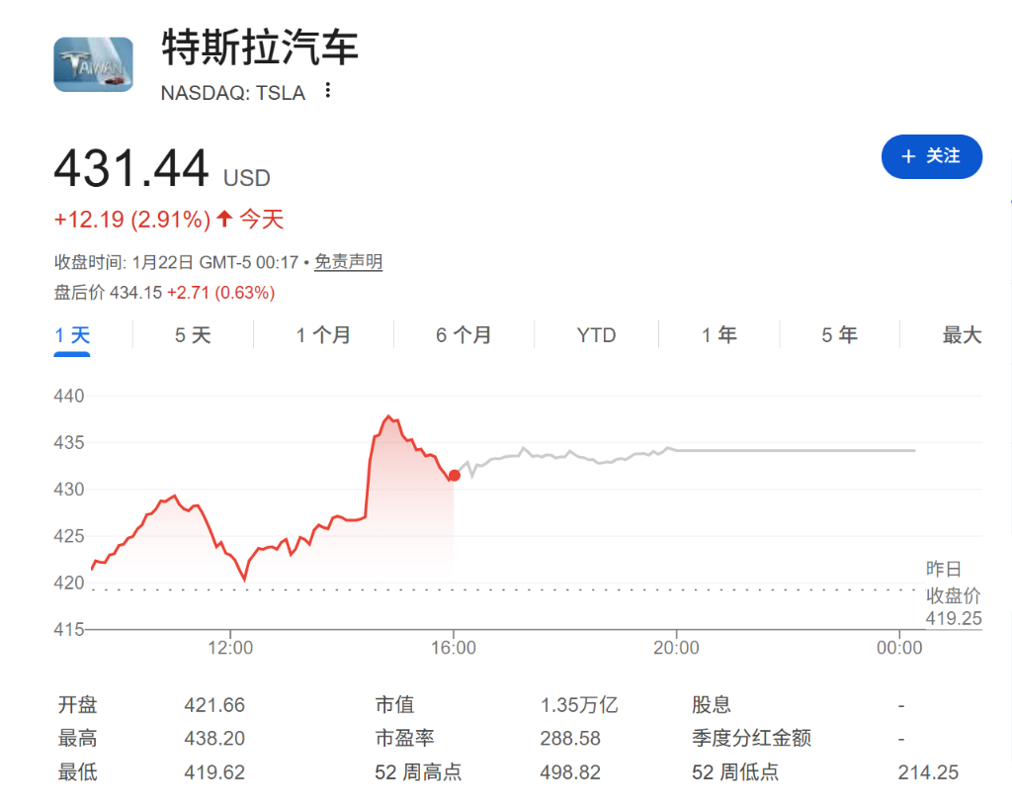Select the 1 天 chart tab
1012x812 pixels.
[72, 335]
